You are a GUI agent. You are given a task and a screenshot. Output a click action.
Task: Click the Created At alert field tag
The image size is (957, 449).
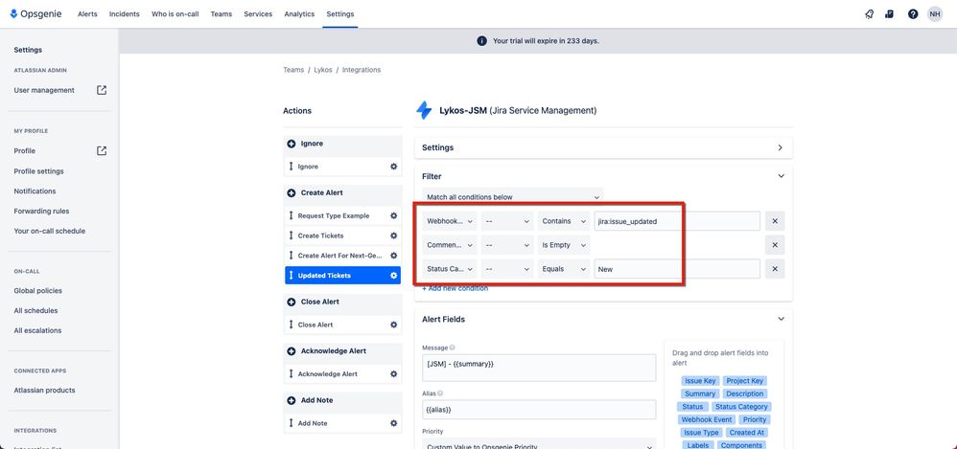746,433
